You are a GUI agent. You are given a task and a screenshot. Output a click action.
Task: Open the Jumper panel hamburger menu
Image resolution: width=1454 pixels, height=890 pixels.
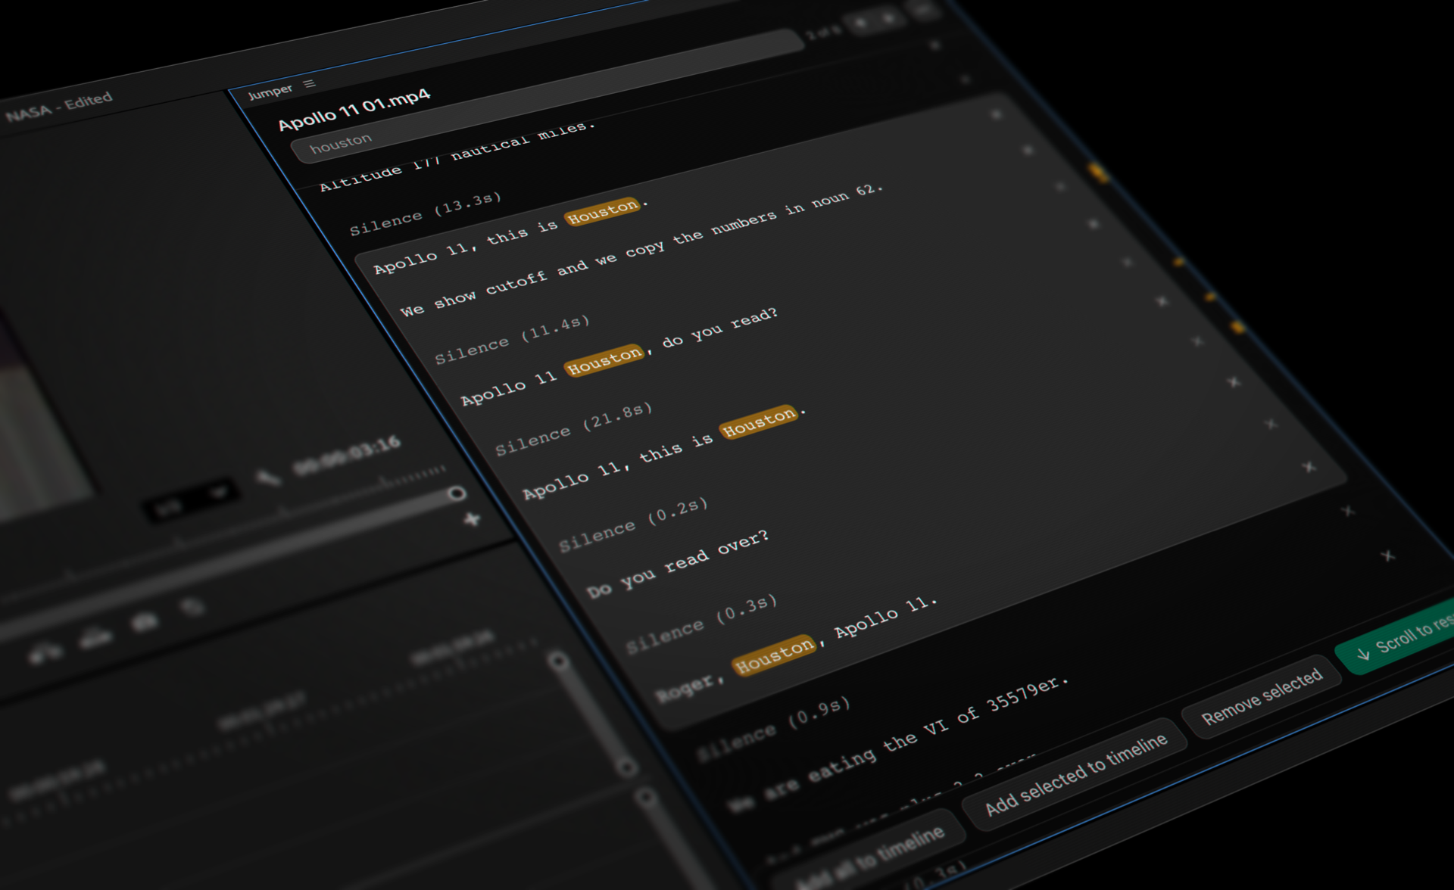tap(309, 83)
